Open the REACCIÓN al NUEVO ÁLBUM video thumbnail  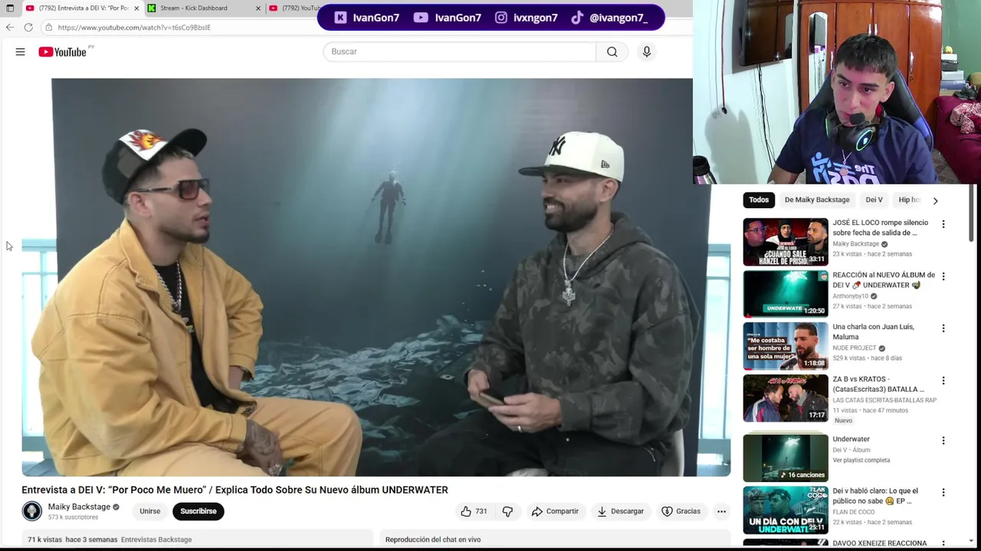tap(786, 294)
